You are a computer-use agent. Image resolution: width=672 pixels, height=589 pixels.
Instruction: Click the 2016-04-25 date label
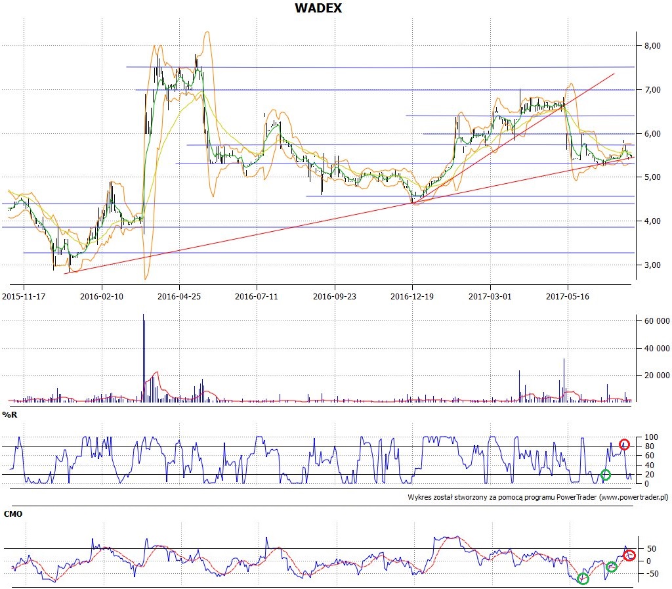pos(179,296)
